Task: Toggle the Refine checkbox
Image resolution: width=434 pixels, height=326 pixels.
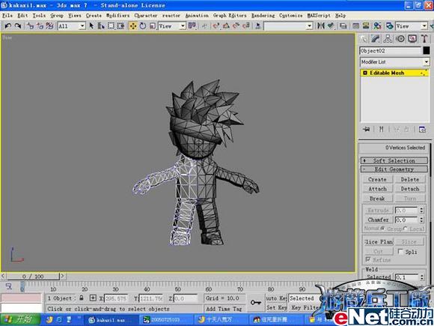Action: click(x=368, y=259)
